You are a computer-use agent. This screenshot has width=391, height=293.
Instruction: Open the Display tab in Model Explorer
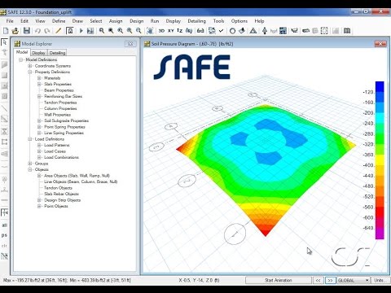pyautogui.click(x=38, y=53)
